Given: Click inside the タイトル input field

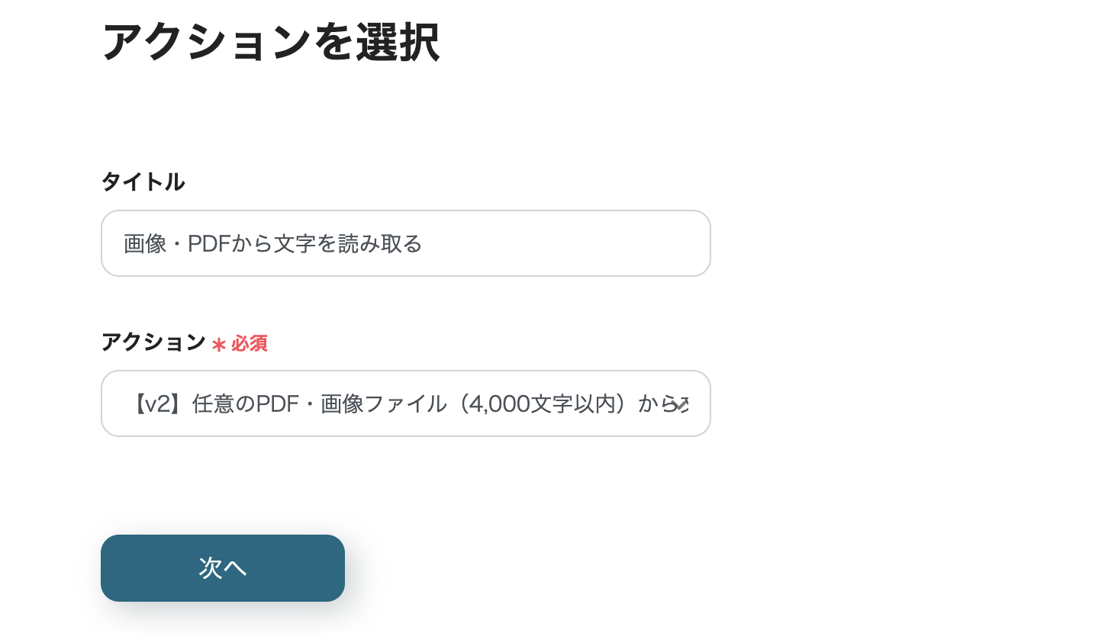Looking at the screenshot, I should 406,243.
